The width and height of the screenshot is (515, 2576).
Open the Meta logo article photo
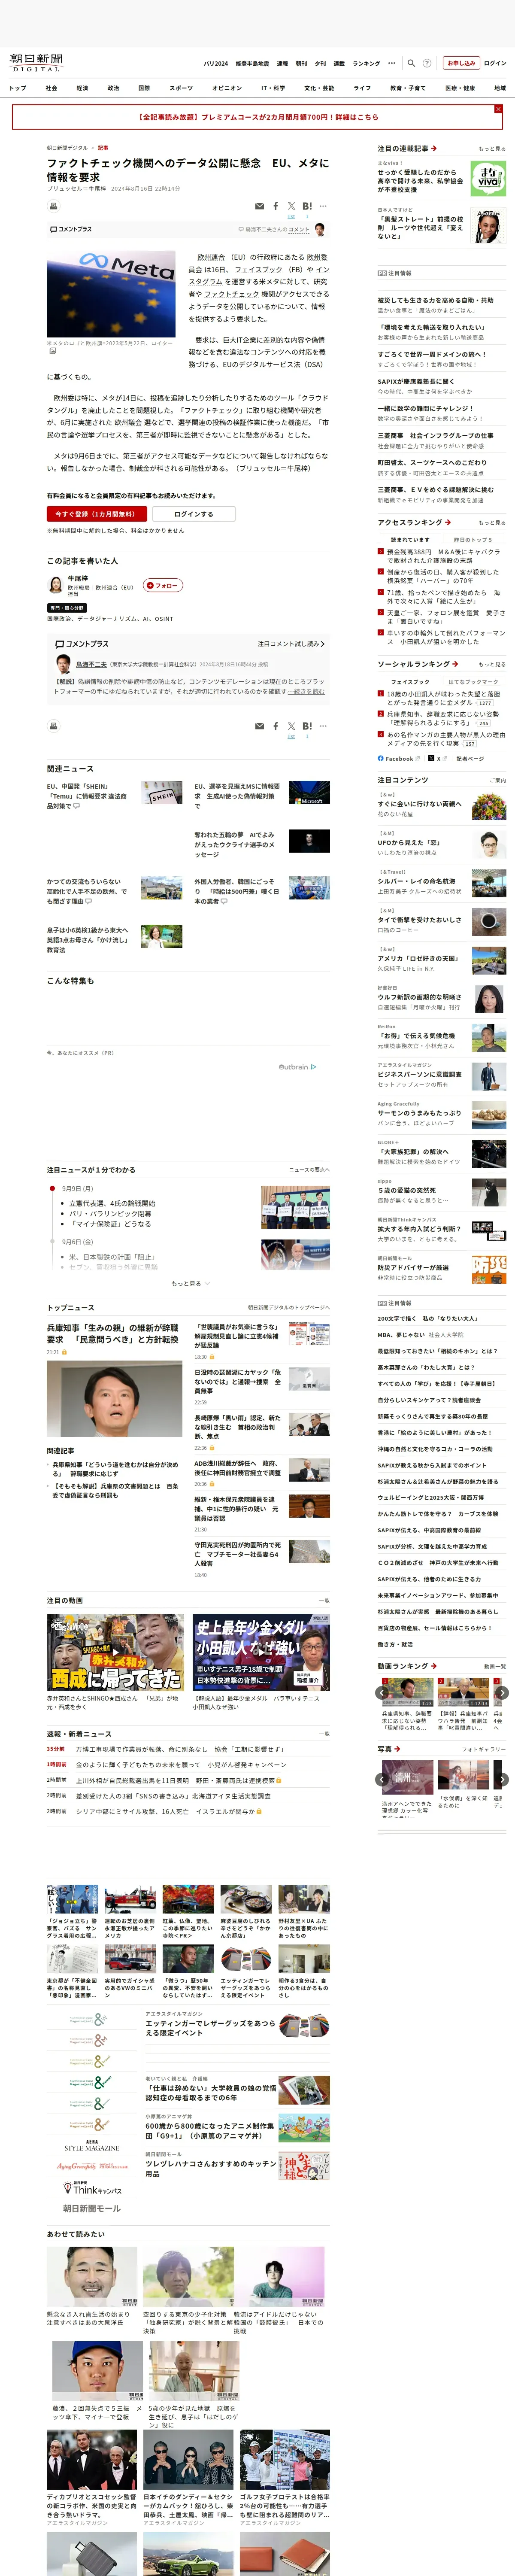pyautogui.click(x=111, y=295)
